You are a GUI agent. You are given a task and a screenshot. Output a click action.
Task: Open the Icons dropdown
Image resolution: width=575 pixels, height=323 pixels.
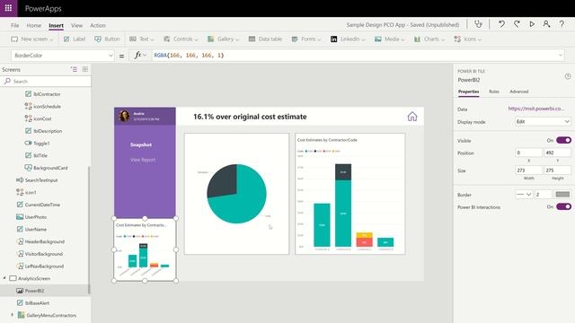[x=467, y=39]
